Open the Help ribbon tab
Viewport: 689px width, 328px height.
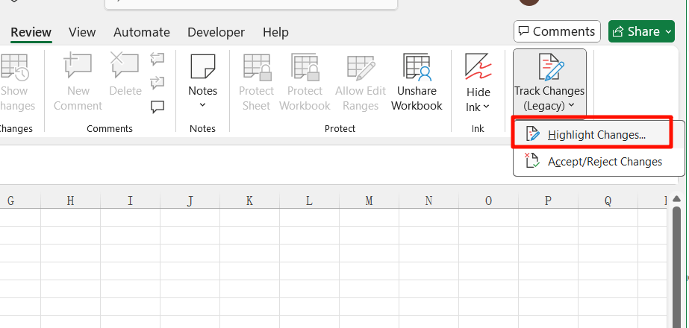click(275, 32)
